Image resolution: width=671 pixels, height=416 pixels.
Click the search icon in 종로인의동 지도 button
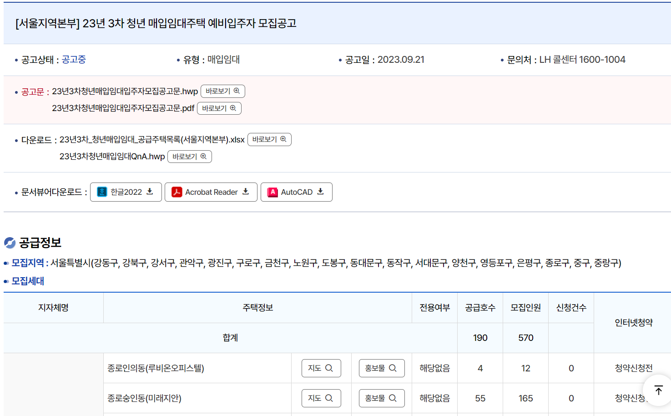[329, 368]
